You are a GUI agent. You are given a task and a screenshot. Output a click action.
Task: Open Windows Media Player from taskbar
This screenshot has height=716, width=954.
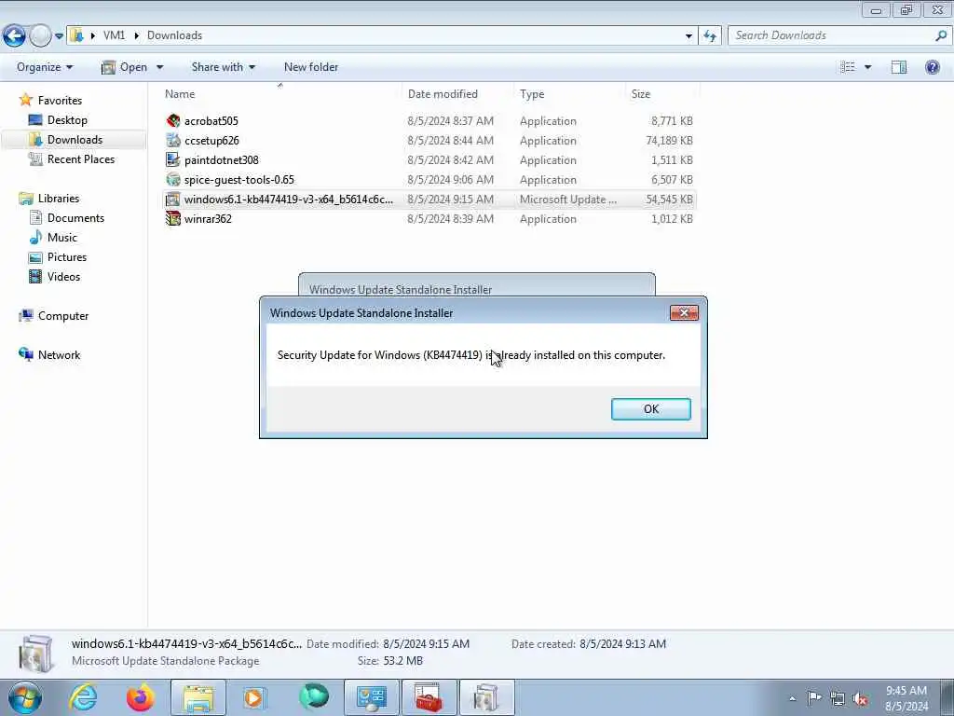coord(255,697)
